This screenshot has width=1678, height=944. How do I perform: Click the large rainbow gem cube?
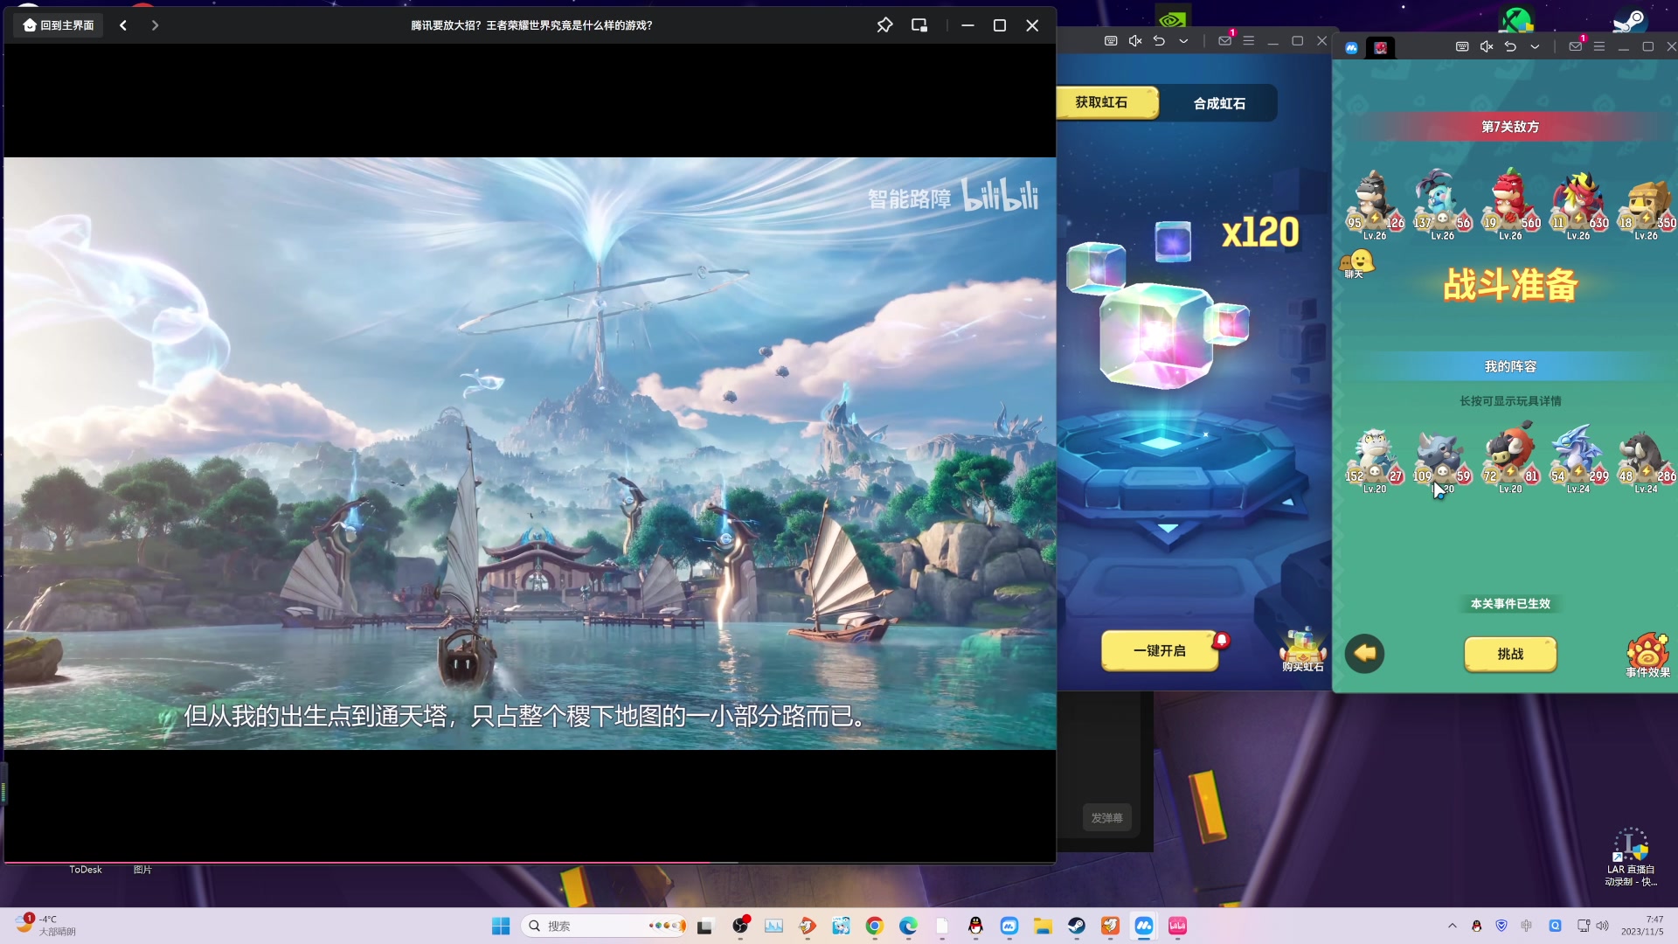click(x=1157, y=334)
